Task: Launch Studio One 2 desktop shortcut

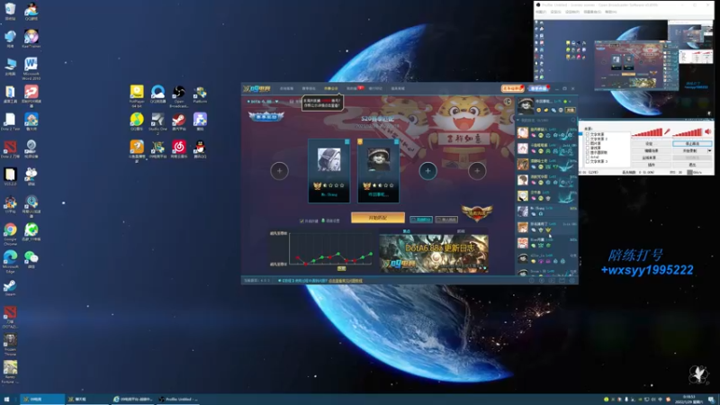Action: [x=157, y=123]
